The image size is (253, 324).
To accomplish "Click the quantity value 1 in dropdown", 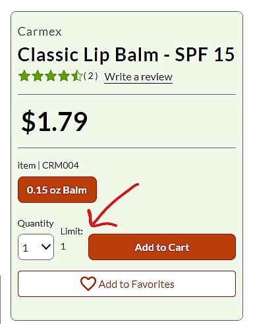I will [25, 248].
